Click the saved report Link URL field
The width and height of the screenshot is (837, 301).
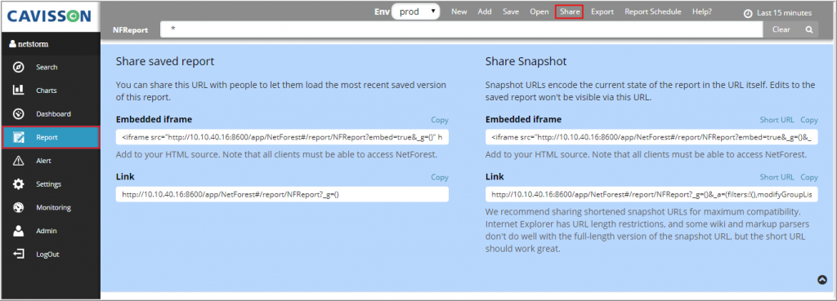[282, 194]
